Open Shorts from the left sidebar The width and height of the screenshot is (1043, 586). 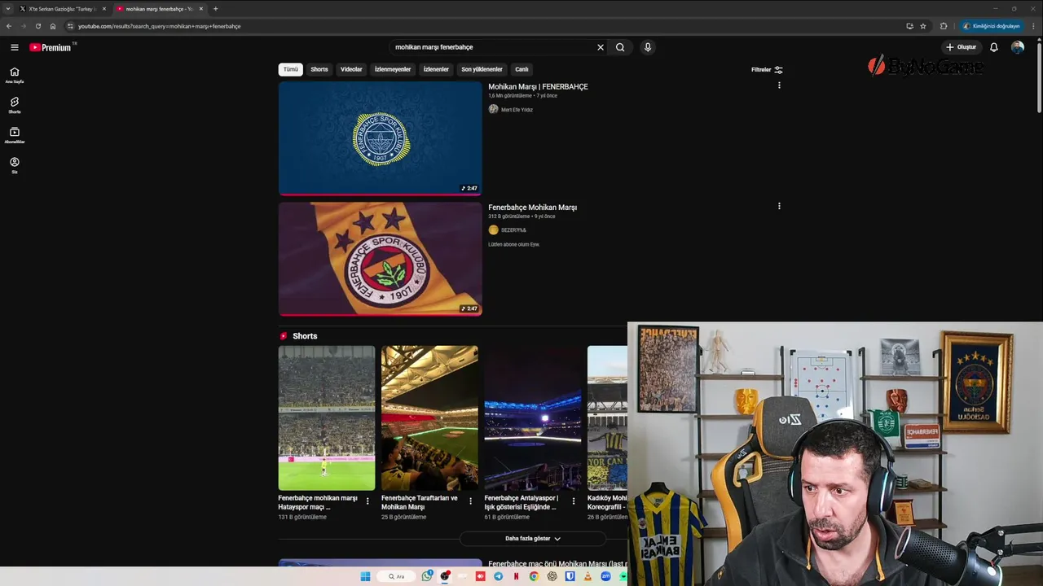(14, 105)
